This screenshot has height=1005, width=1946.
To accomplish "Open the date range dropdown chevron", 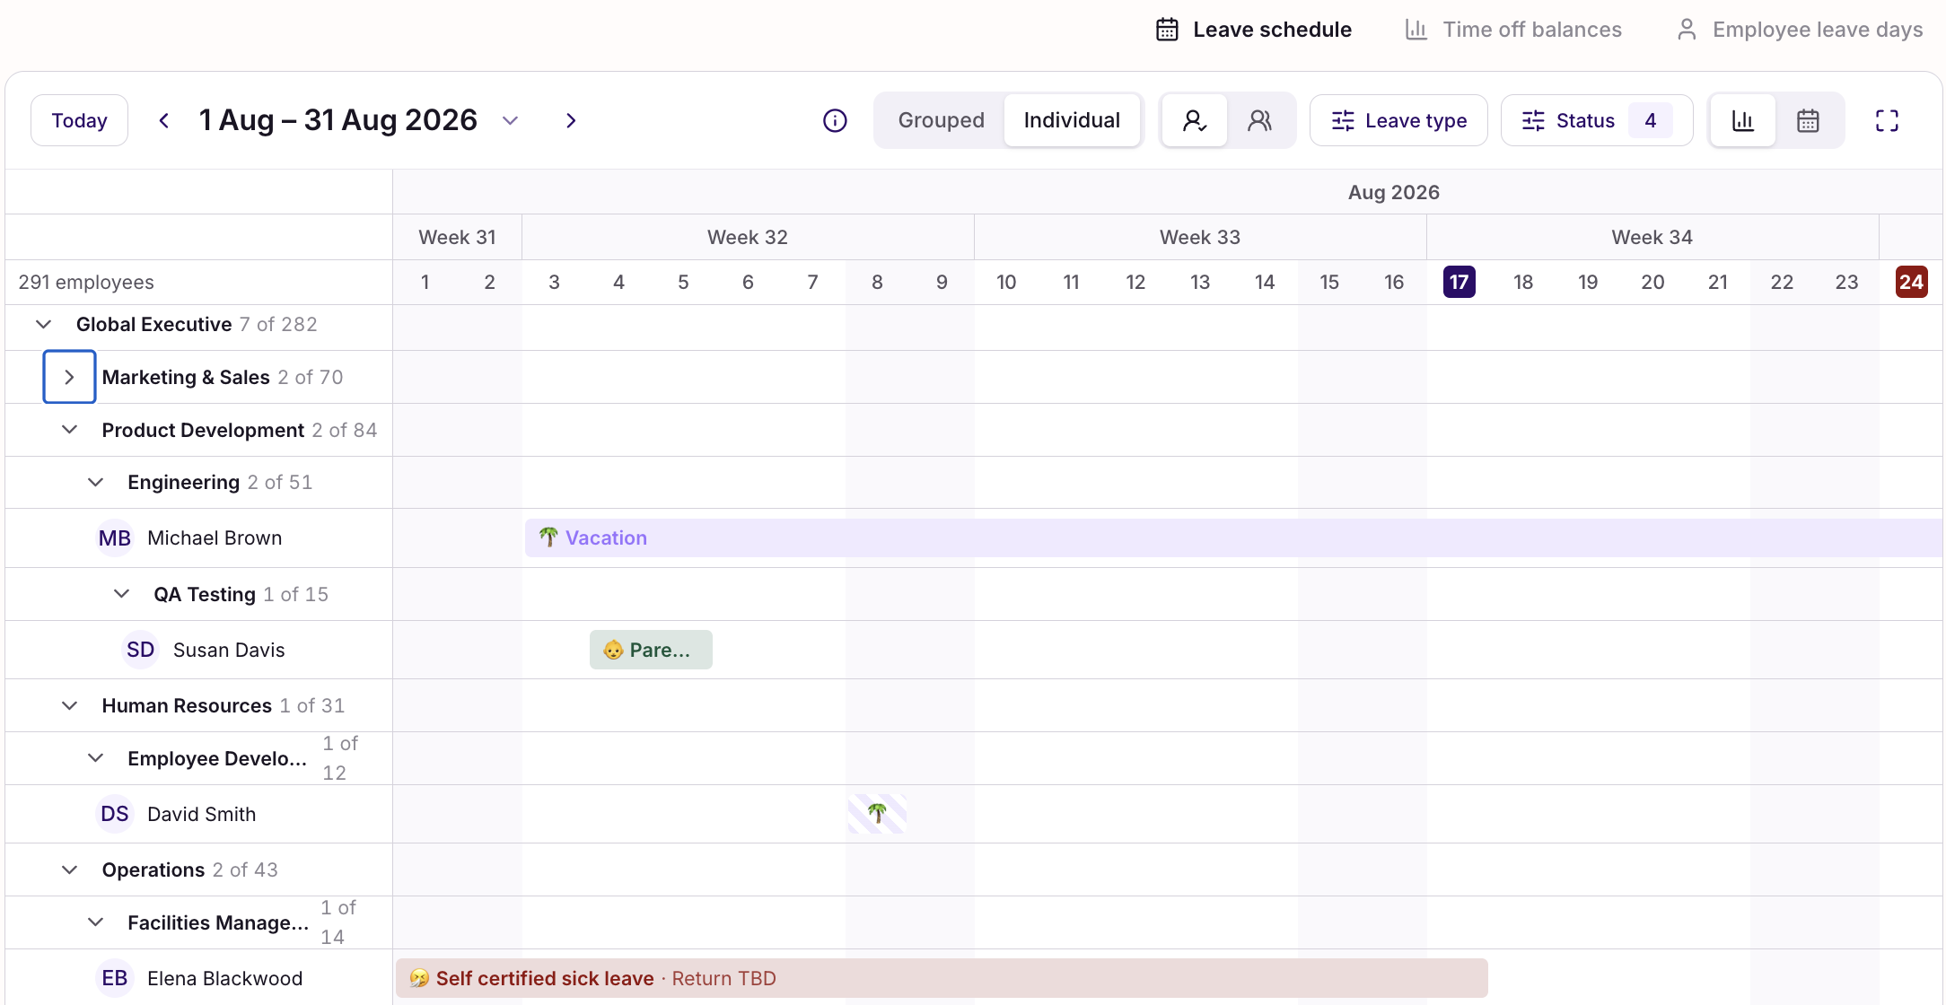I will click(510, 120).
